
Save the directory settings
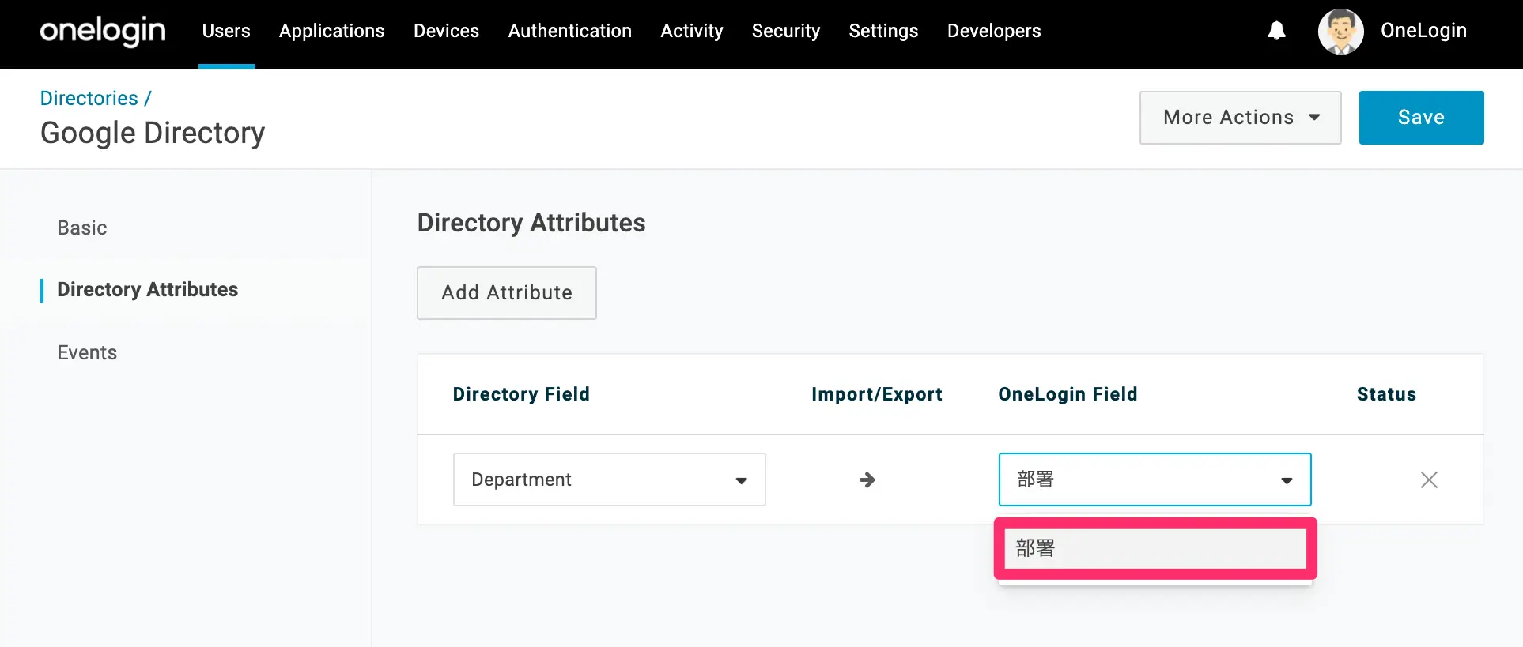click(x=1421, y=118)
